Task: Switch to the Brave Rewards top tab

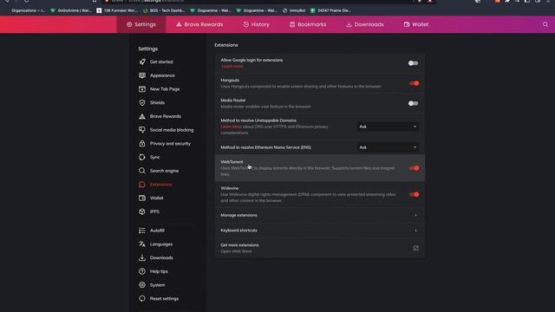Action: point(199,24)
